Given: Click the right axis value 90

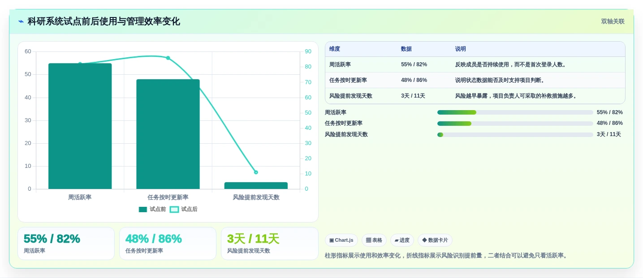Looking at the screenshot, I should click(x=308, y=51).
